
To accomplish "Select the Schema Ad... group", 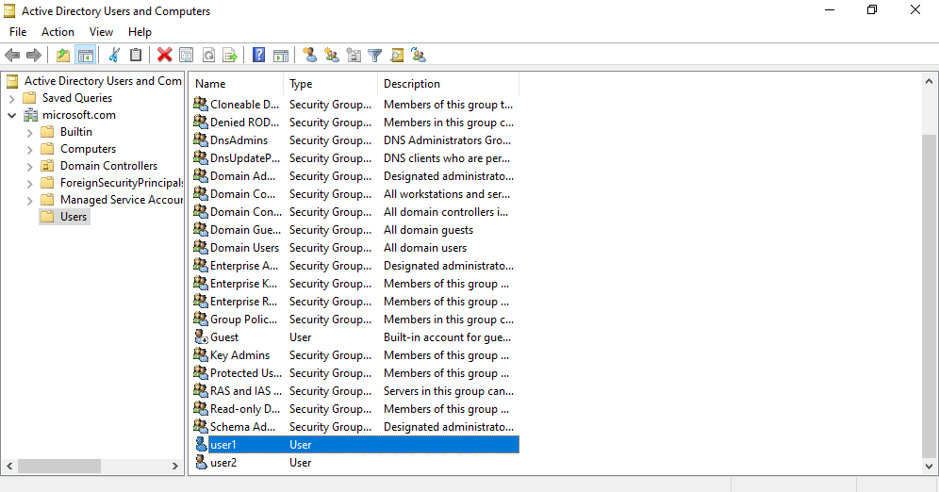I will (355, 427).
